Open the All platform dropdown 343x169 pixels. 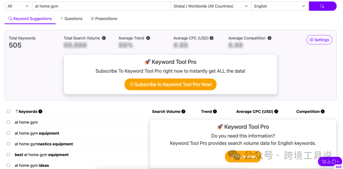(x=18, y=6)
